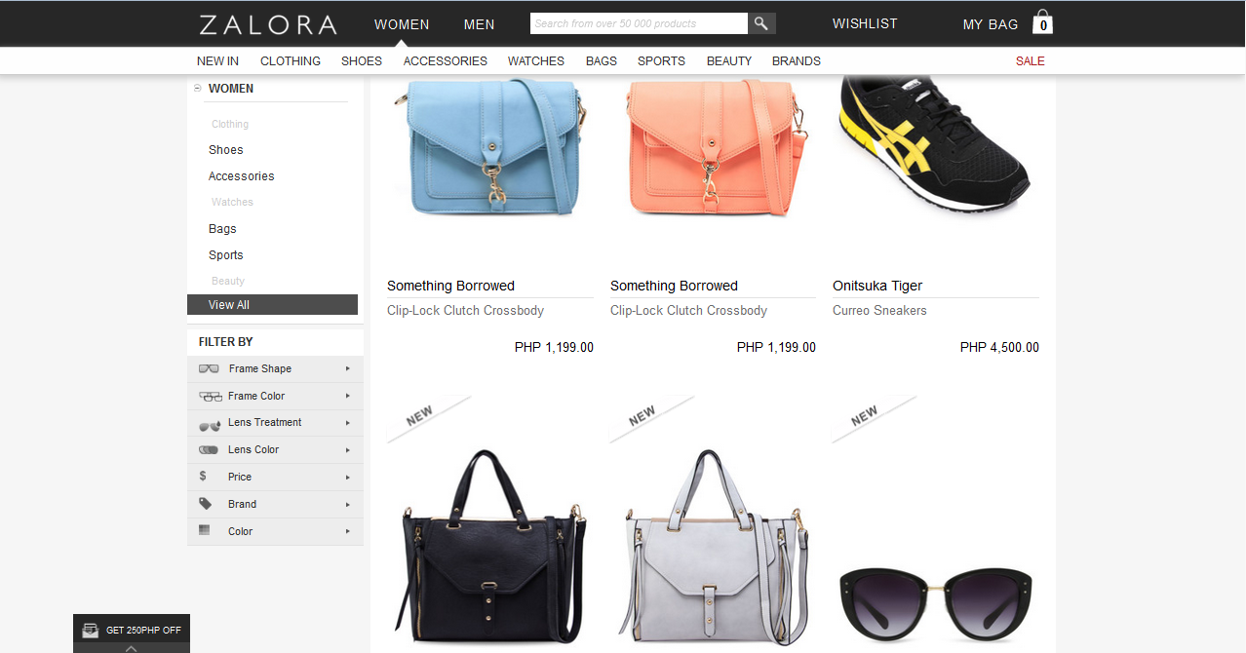This screenshot has width=1246, height=653.
Task: Click View All in sidebar
Action: tap(273, 305)
